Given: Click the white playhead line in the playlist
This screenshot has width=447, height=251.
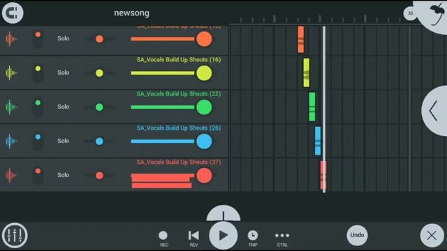Looking at the screenshot, I should click(324, 109).
